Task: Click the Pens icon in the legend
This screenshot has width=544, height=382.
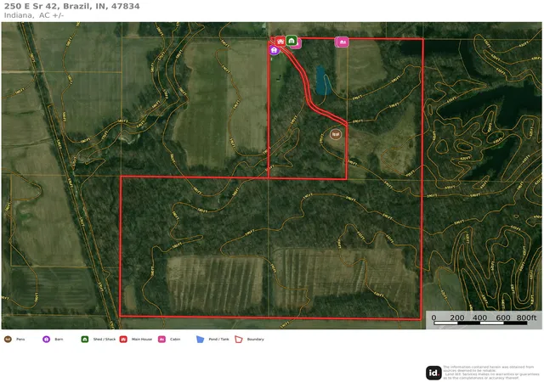Action: coord(8,339)
